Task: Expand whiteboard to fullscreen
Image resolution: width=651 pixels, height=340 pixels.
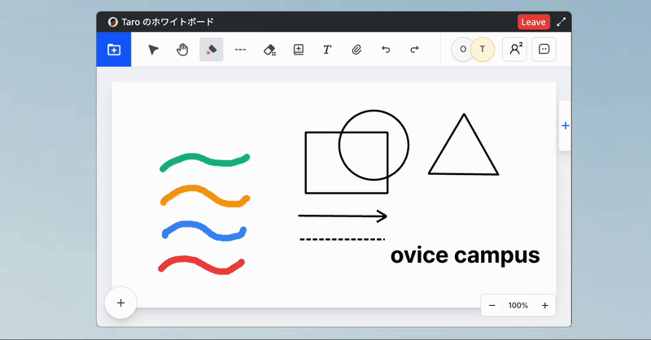Action: [x=561, y=22]
